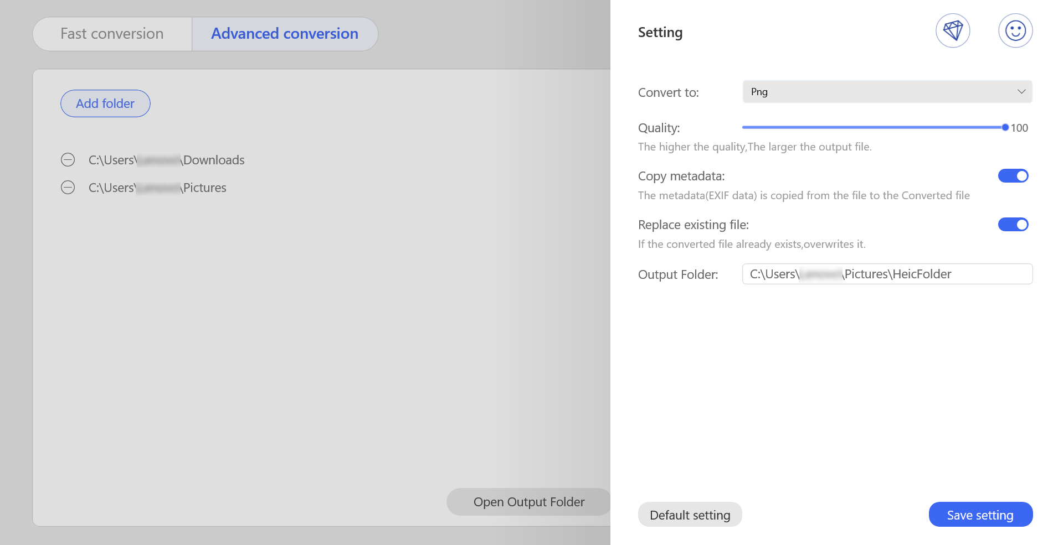Viewport: 1053px width, 545px height.
Task: Switch to the Fast conversion tab
Action: pyautogui.click(x=112, y=34)
